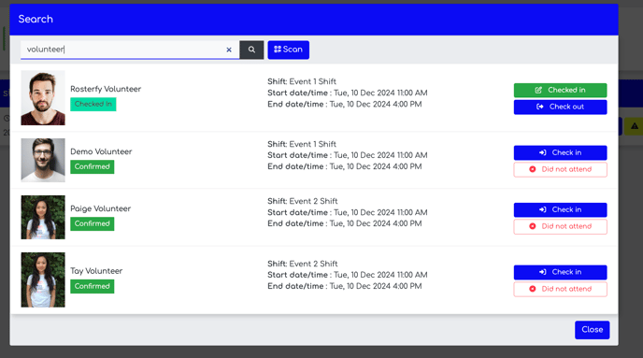The image size is (643, 358).
Task: Open Rosterfy Volunteer's profile photo
Action: [x=43, y=97]
